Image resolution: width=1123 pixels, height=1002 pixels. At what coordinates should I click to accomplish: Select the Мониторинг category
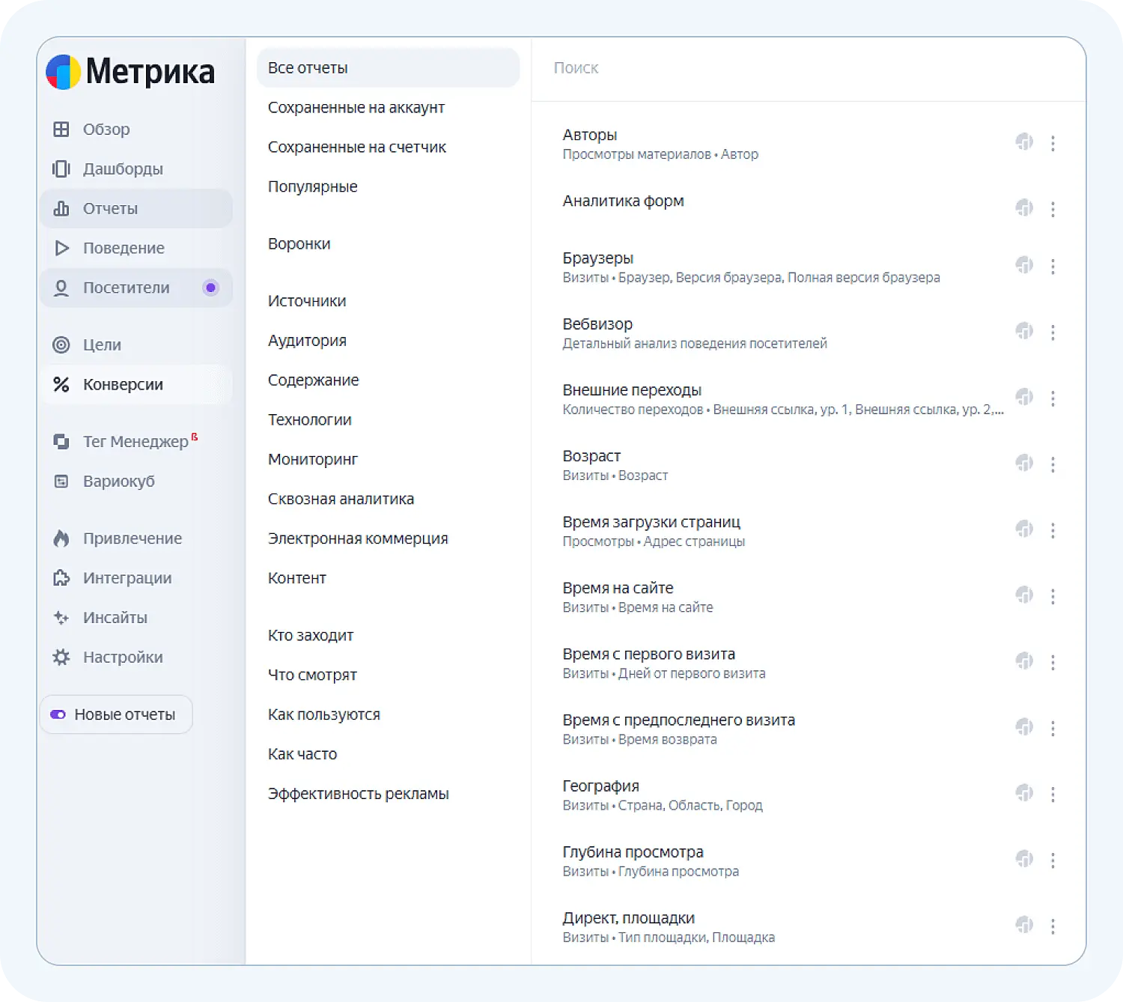(313, 460)
